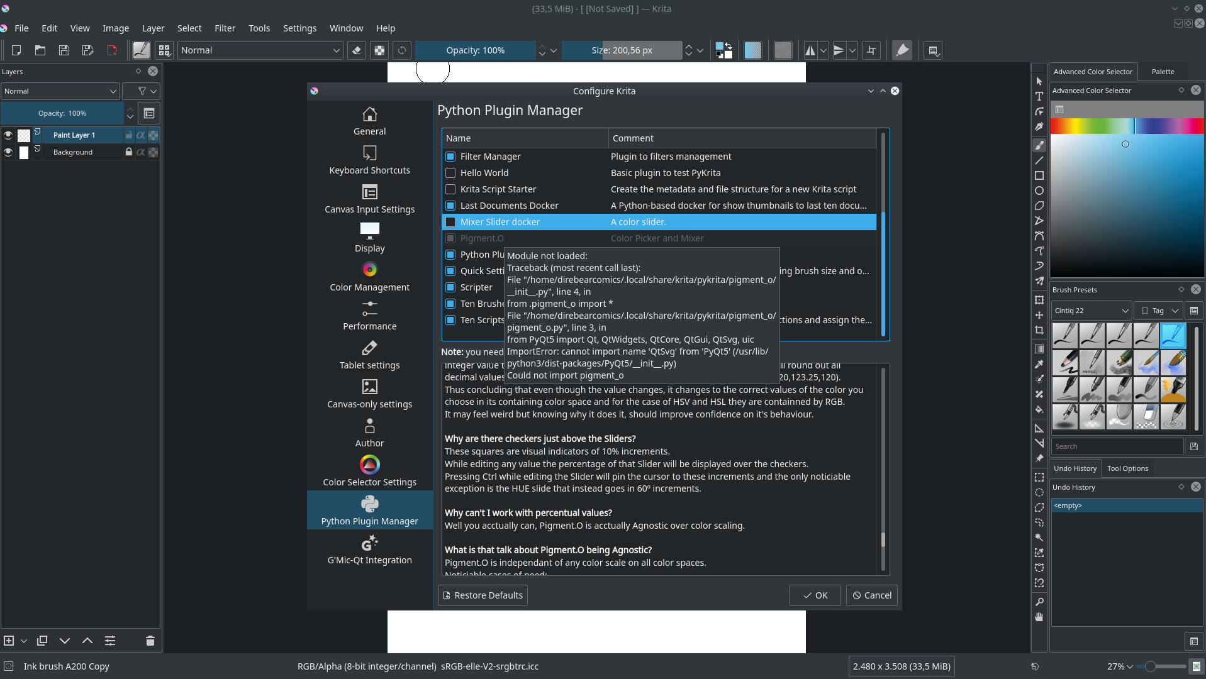Toggle preserve alpha in the toolbar
The image size is (1206, 679).
point(379,50)
